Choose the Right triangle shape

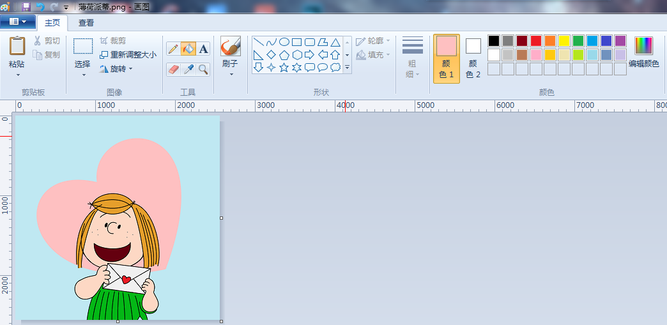[258, 55]
